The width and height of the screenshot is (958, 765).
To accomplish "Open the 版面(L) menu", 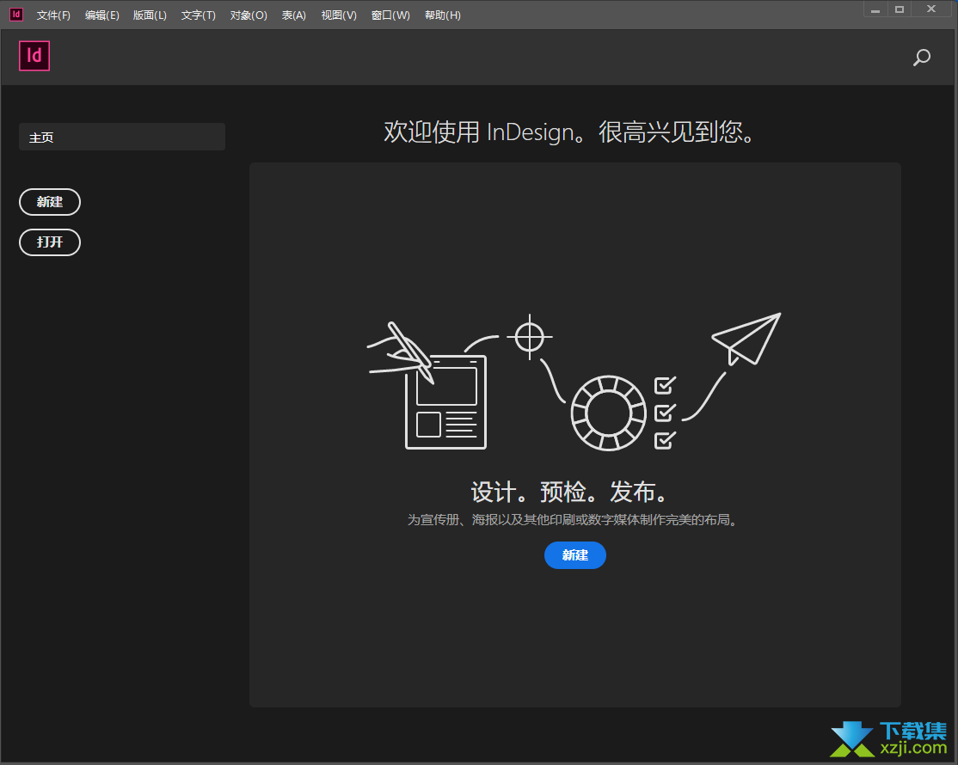I will (x=150, y=15).
